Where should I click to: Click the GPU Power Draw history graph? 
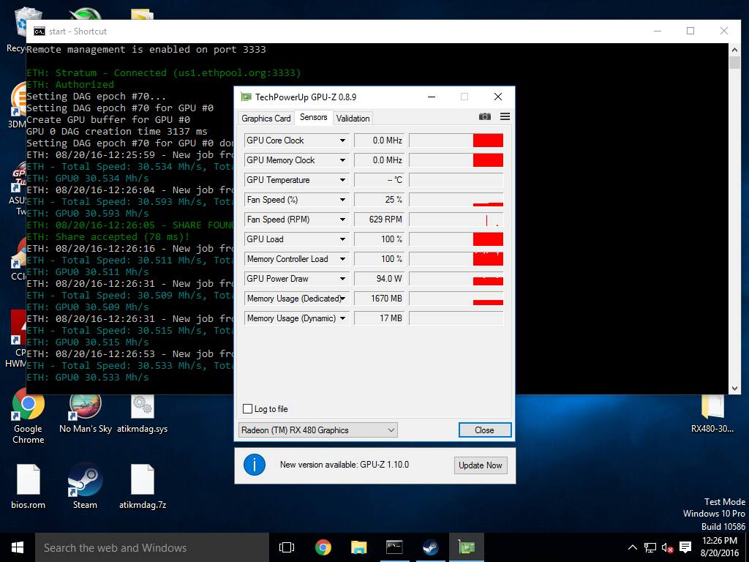[x=456, y=279]
